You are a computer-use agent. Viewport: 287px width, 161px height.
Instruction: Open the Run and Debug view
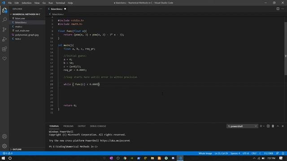point(4,39)
